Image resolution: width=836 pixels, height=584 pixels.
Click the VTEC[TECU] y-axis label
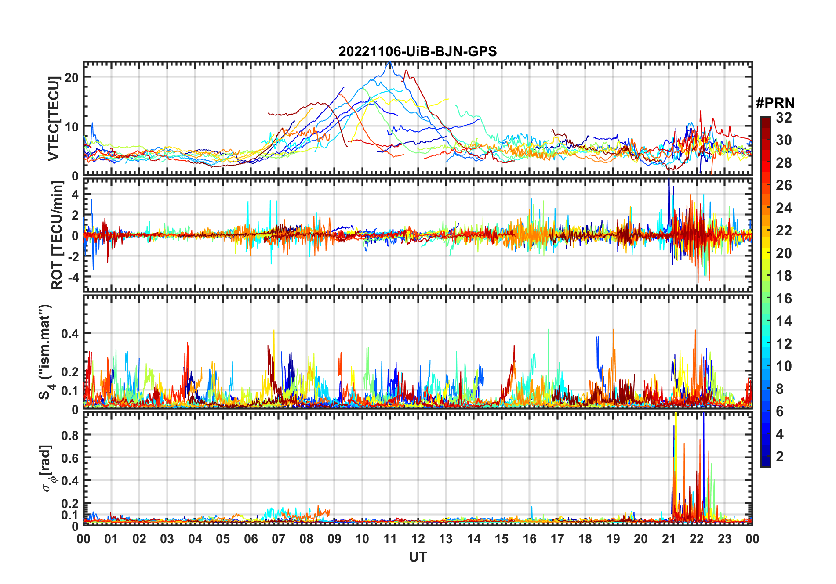[x=54, y=119]
